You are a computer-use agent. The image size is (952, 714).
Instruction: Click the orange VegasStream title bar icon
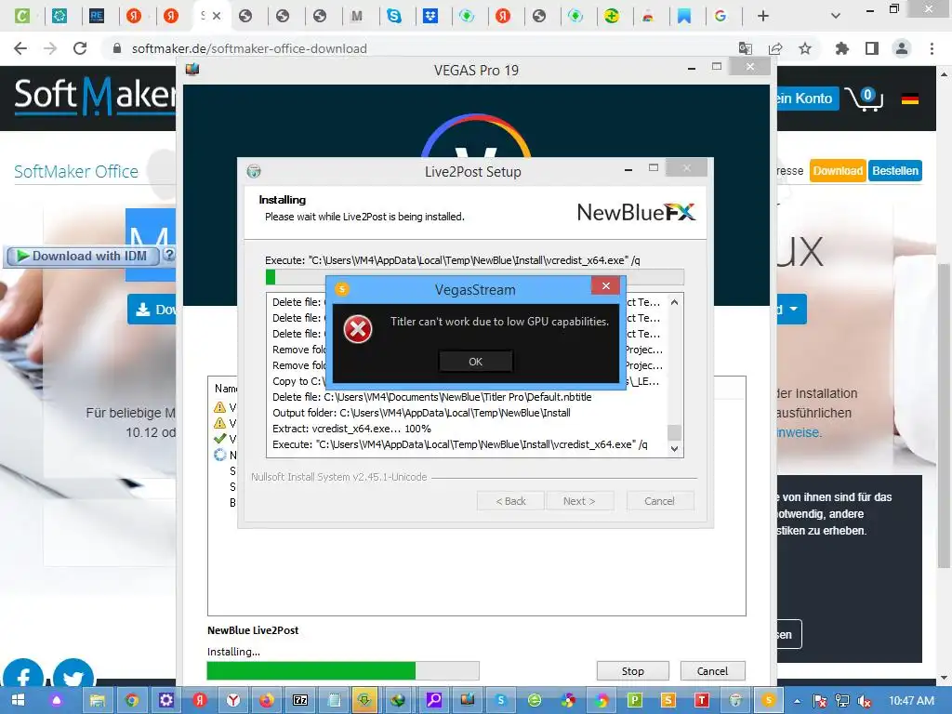coord(342,289)
